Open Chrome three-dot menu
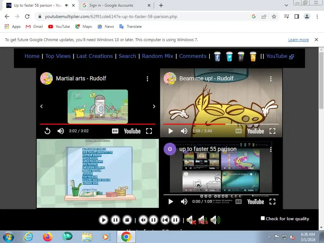Screen dimensions: 324x243 click(317, 16)
